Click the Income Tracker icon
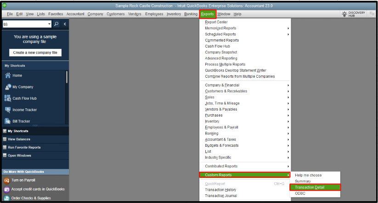Viewport: 378px width, 203px height. point(8,110)
